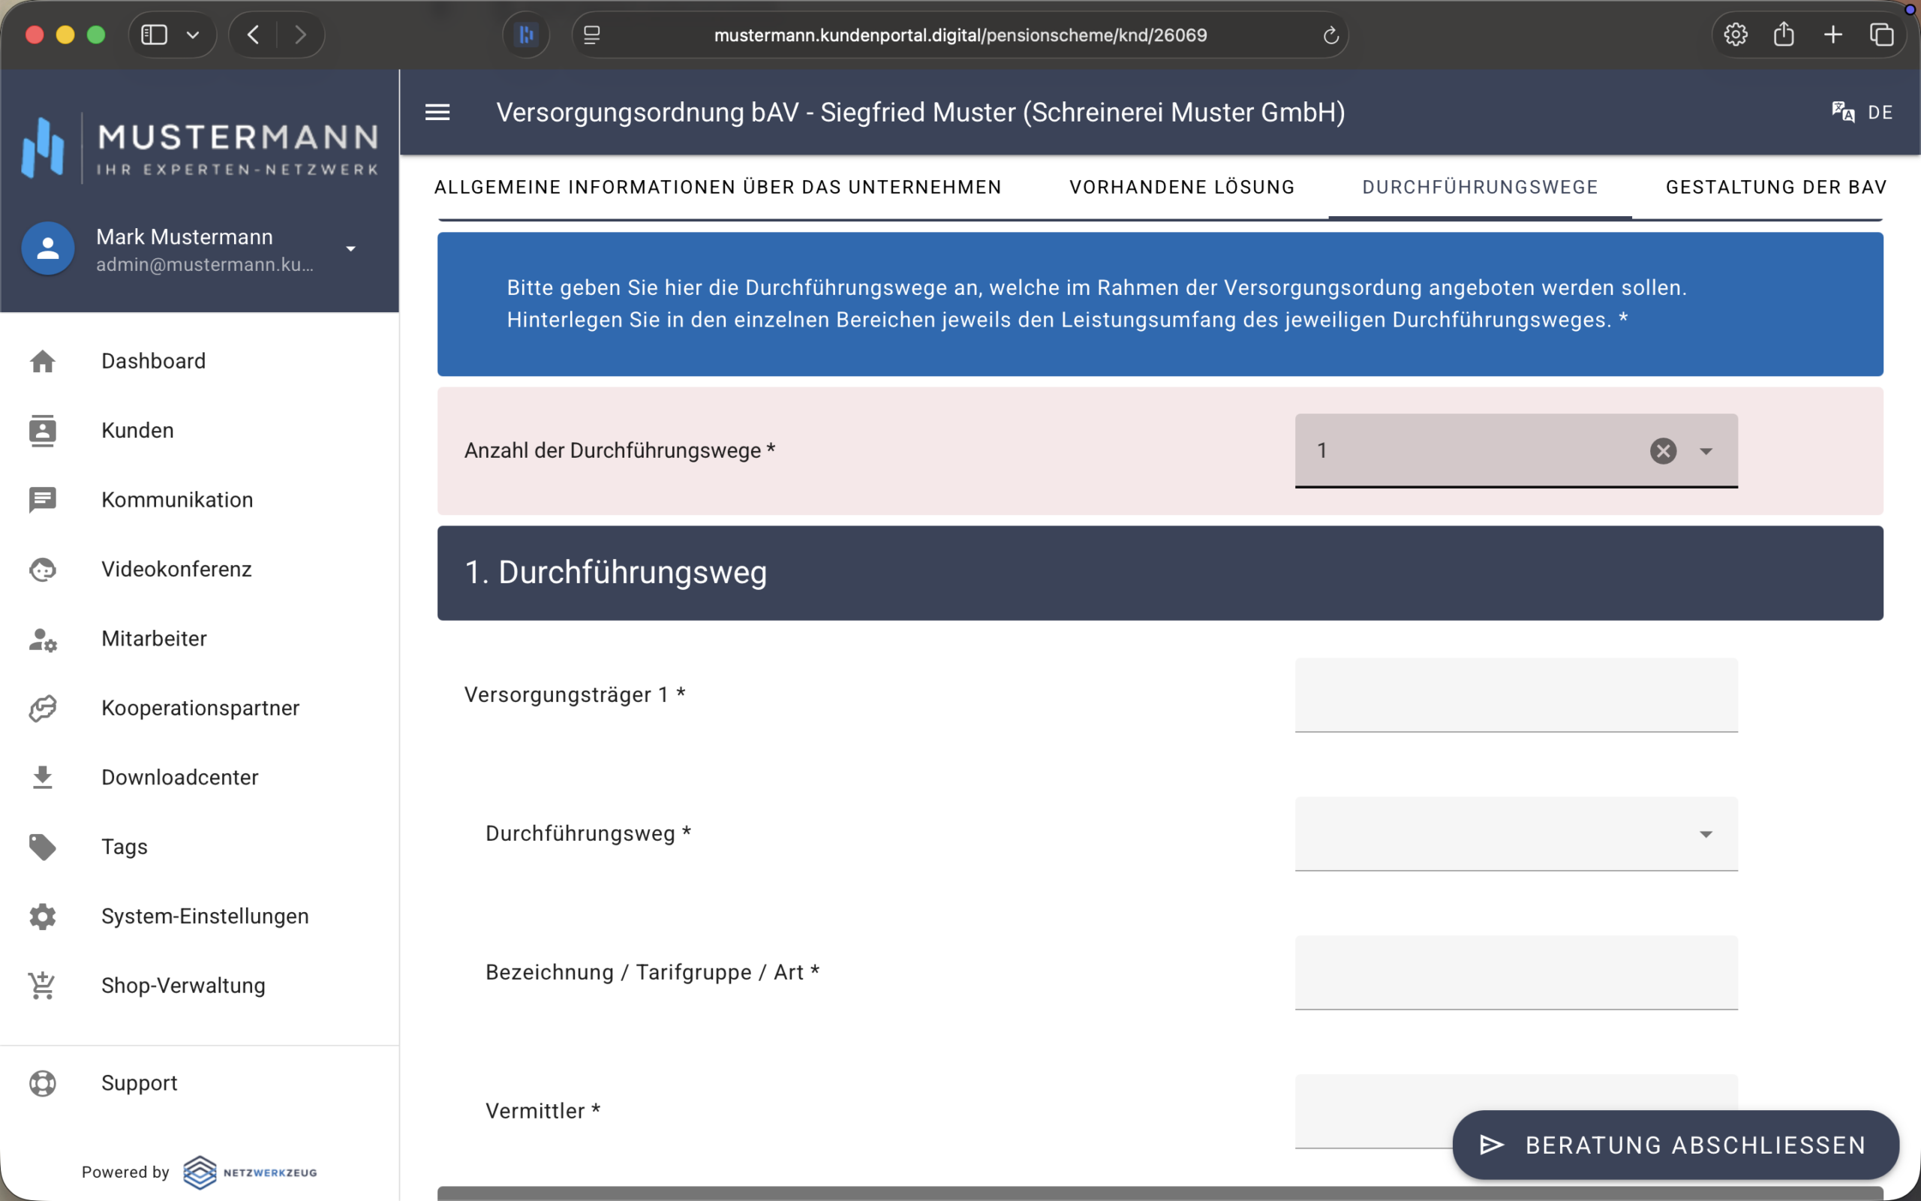Image resolution: width=1921 pixels, height=1201 pixels.
Task: Click into Bezeichnung / Tarifgruppe / Art field
Action: click(x=1515, y=972)
